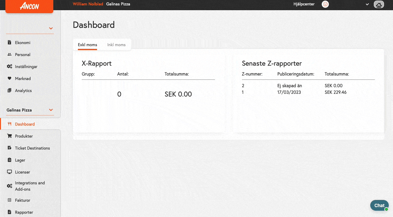Image resolution: width=393 pixels, height=217 pixels.
Task: Open Inställningar settings
Action: tap(26, 67)
